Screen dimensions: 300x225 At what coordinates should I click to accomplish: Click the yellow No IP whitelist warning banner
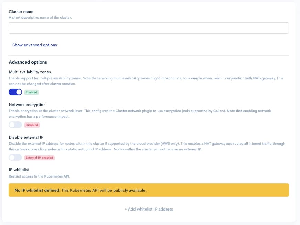148,190
